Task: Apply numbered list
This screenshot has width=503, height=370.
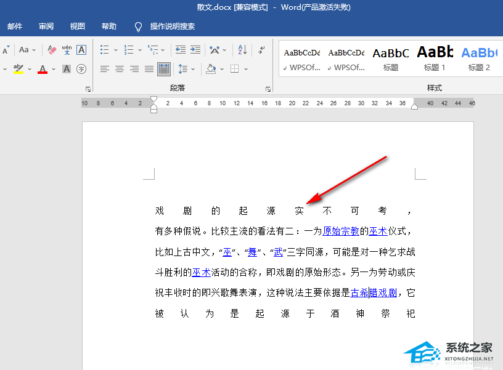Action: pos(129,50)
